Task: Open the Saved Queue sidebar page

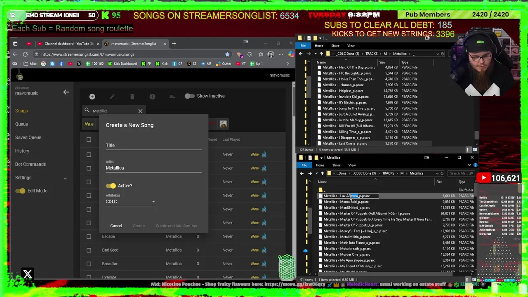Action: [28, 137]
